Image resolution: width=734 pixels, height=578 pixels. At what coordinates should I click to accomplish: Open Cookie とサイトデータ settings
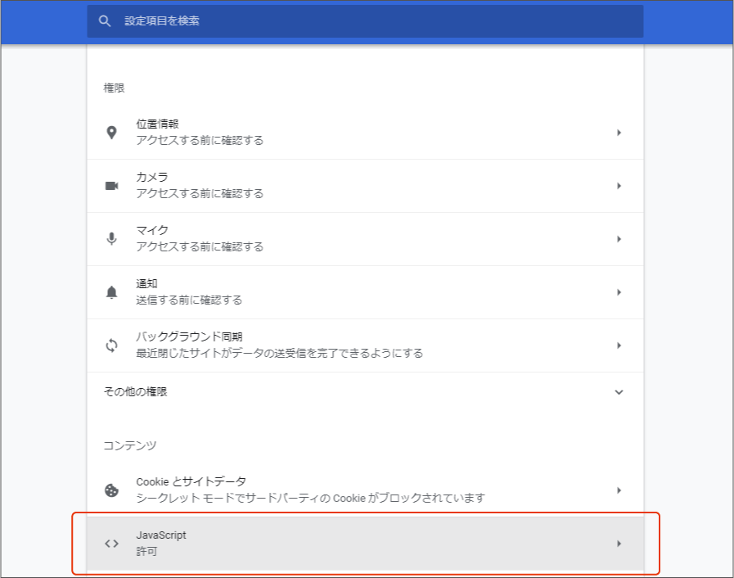(365, 490)
